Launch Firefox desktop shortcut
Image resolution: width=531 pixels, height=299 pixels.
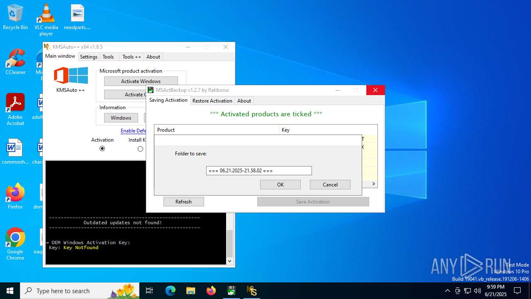pyautogui.click(x=15, y=196)
